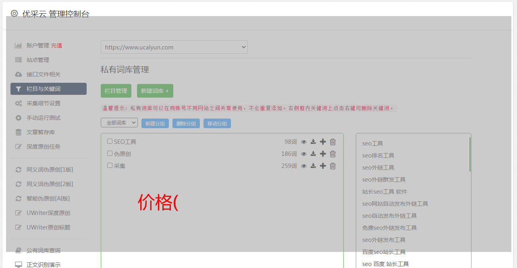The image size is (517, 268).
Task: Click the gear icon beside 优采云 管理控制台
Action: 15,14
